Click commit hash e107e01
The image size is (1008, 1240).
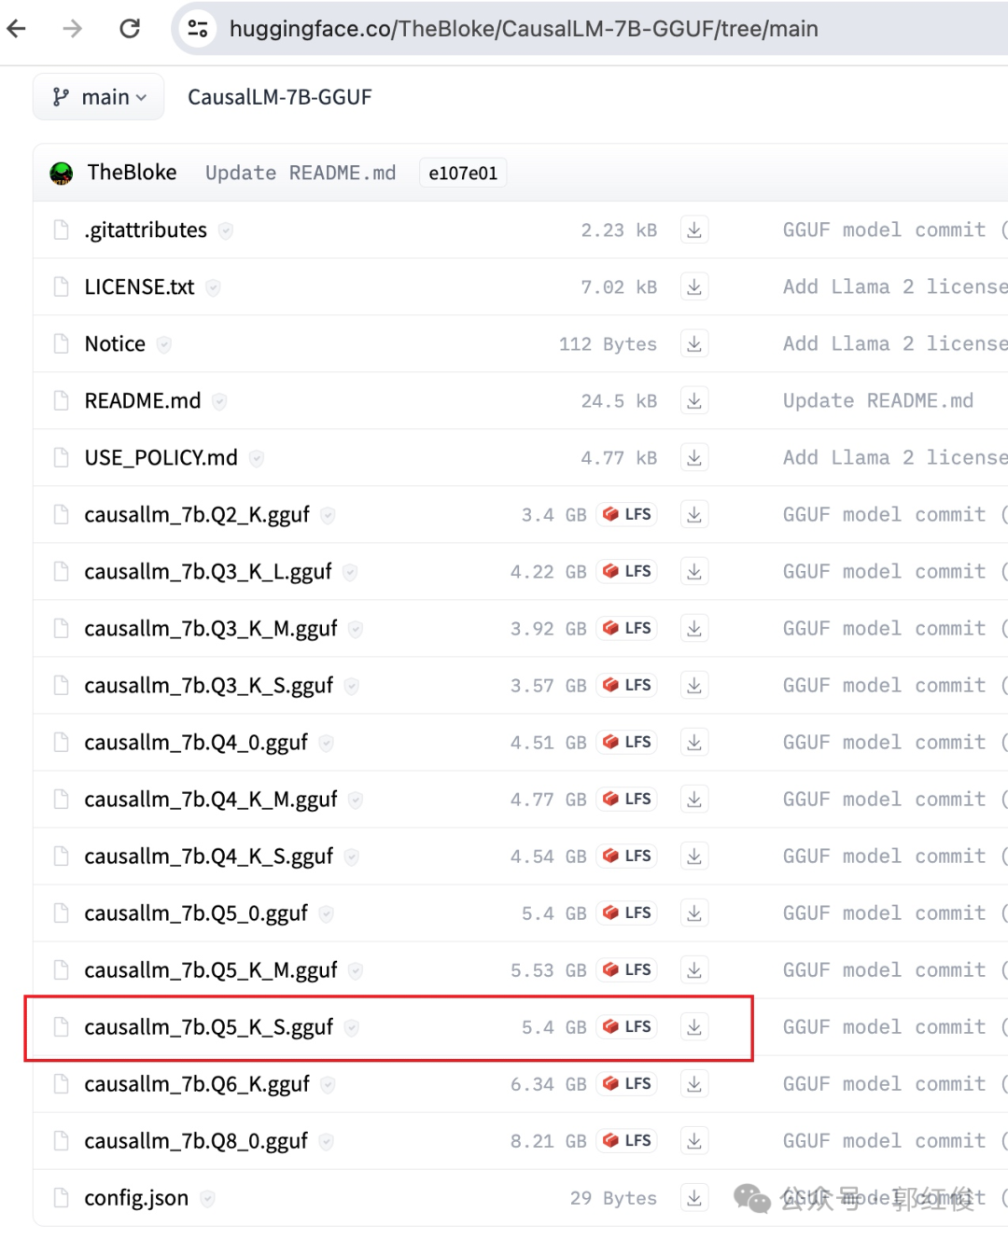click(463, 174)
